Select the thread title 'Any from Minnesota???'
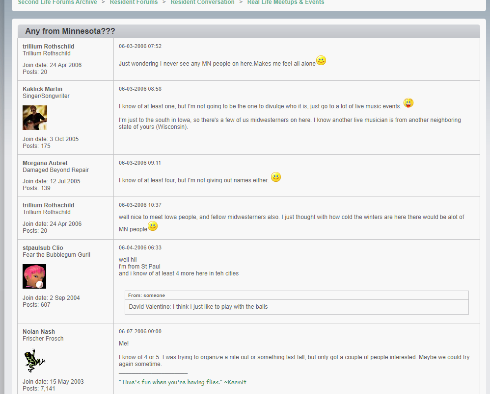Screen dimensions: 490x394 (70, 31)
